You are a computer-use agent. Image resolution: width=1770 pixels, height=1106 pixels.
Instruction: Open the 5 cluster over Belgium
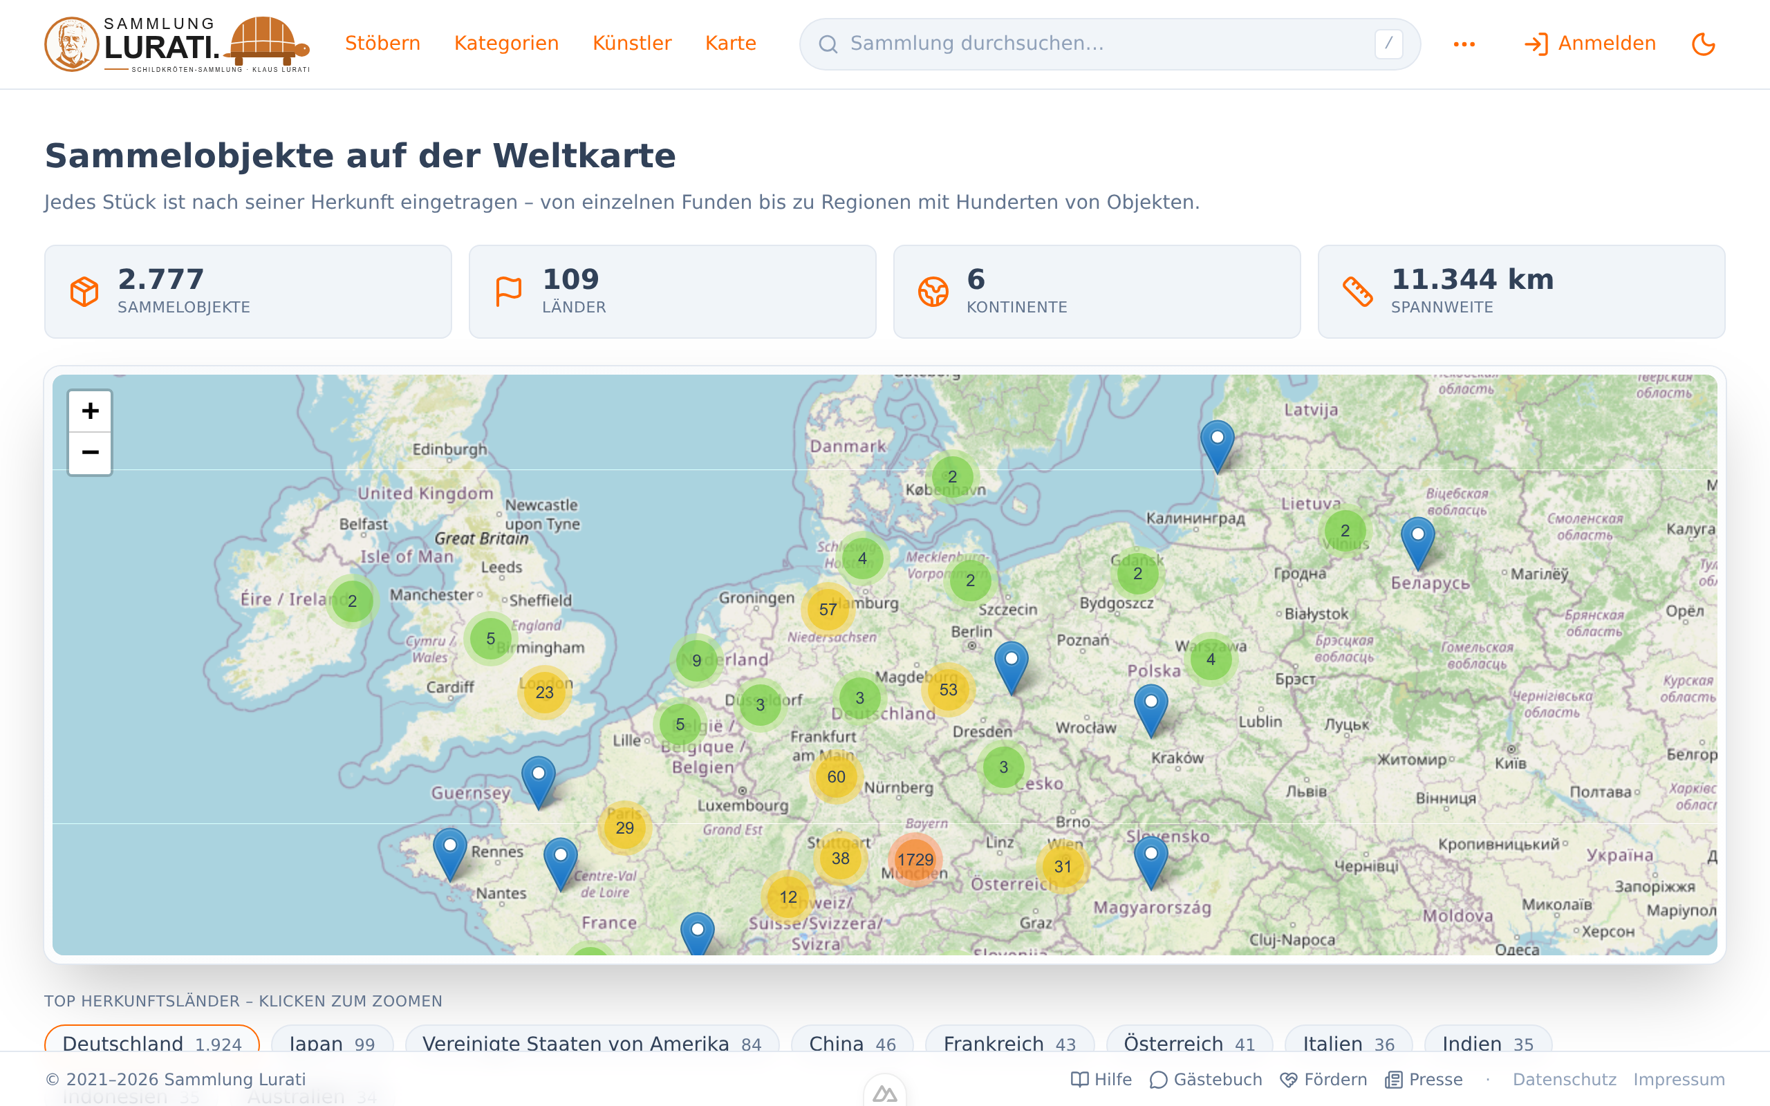click(x=680, y=724)
